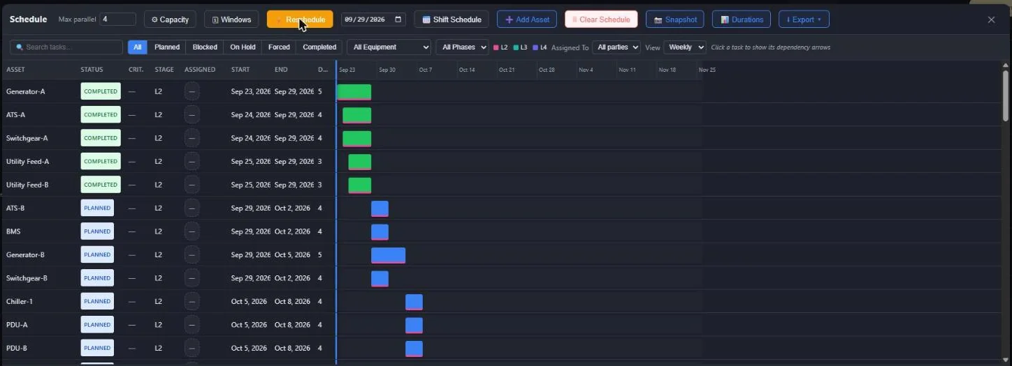
Task: Click the assigned circle for Generator-B
Action: 192,254
